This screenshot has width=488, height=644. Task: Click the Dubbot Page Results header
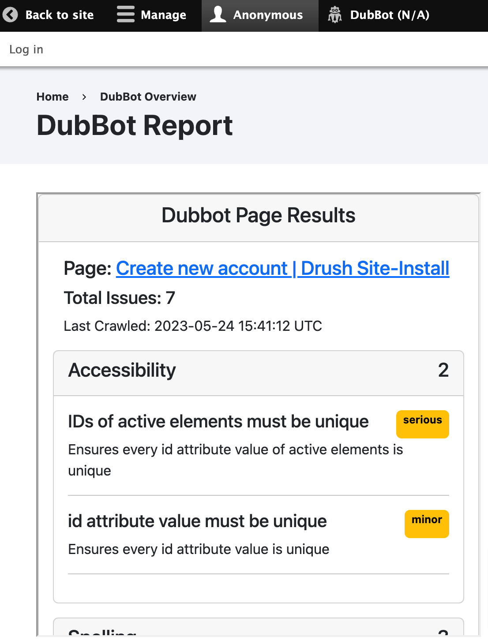(x=259, y=215)
